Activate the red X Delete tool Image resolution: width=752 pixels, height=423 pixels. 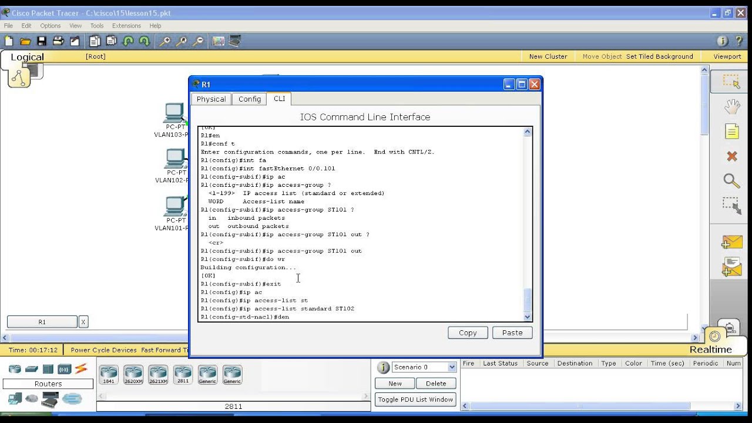[x=731, y=156]
